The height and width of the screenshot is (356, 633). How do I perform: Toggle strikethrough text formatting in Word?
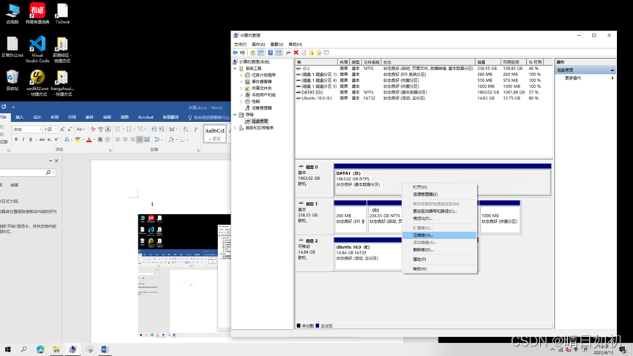tap(42, 140)
